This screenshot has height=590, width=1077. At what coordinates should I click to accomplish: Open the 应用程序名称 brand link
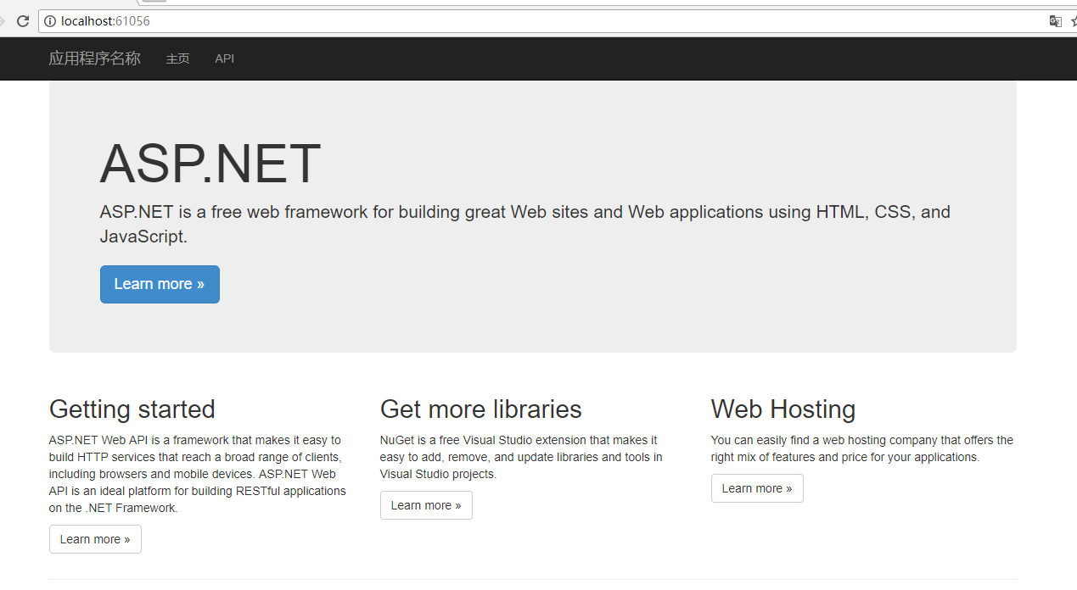(94, 58)
